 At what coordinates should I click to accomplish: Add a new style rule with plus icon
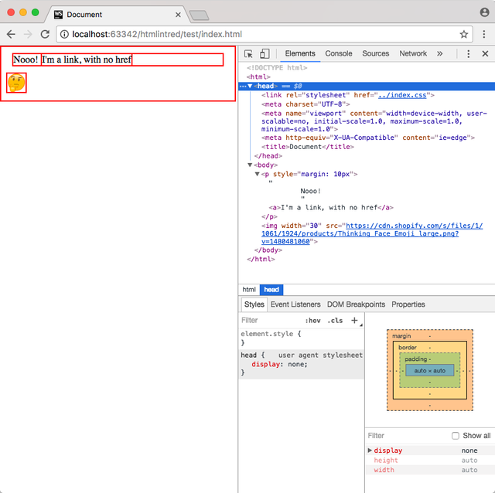click(354, 321)
